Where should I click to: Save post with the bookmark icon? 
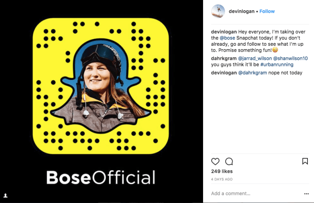(x=305, y=161)
